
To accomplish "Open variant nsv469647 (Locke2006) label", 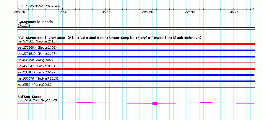I will [x=36, y=66].
